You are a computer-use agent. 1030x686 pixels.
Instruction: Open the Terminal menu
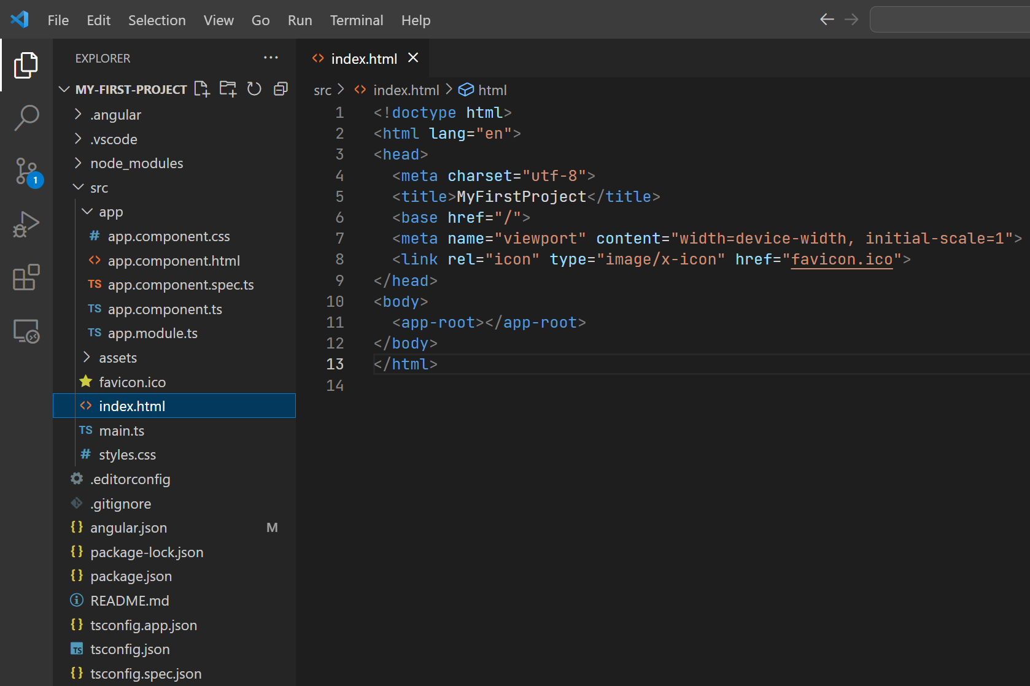[356, 20]
